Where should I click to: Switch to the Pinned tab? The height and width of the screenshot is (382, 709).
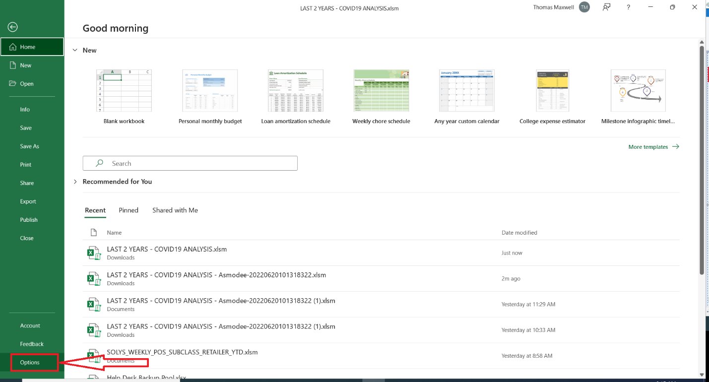click(x=129, y=210)
